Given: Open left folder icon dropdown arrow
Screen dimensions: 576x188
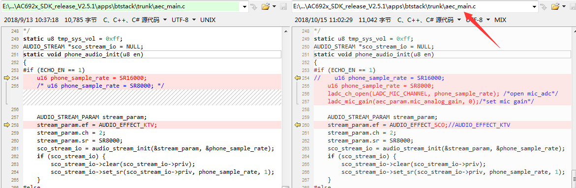Looking at the screenshot, I should pyautogui.click(x=274, y=6).
